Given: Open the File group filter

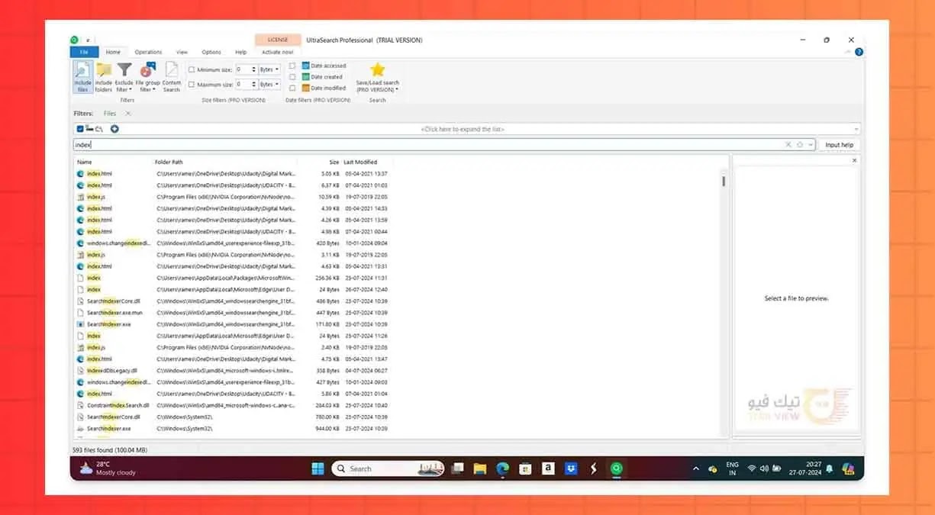Looking at the screenshot, I should pyautogui.click(x=147, y=77).
